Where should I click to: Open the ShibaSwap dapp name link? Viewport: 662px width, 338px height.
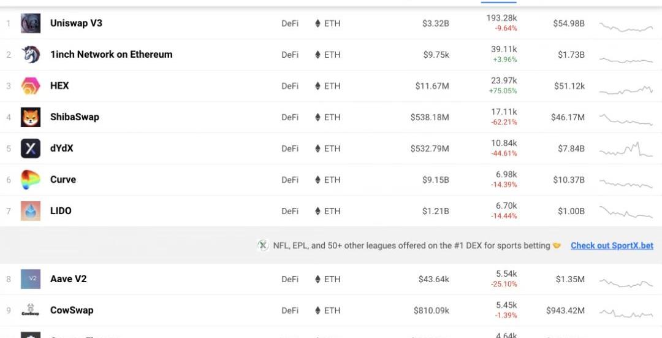pyautogui.click(x=74, y=117)
